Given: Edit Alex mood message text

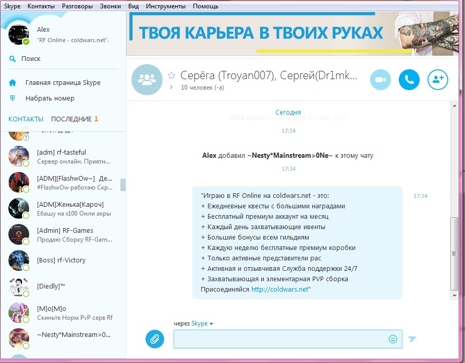Looking at the screenshot, I should [73, 40].
